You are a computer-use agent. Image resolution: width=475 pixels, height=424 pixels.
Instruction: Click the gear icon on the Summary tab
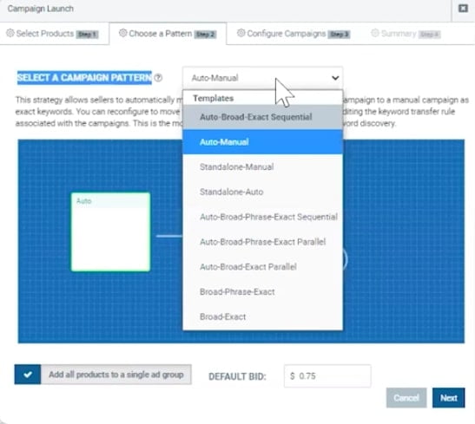click(375, 33)
